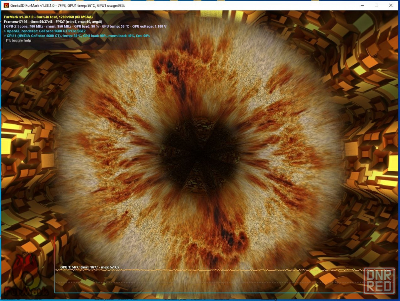400x301 pixels.
Task: Maximize the FurMark window
Action: (x=376, y=5)
